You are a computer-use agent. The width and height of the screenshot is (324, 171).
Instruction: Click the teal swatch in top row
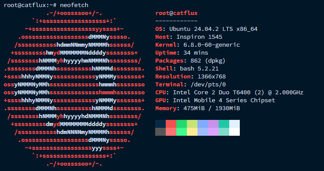tap(224, 124)
